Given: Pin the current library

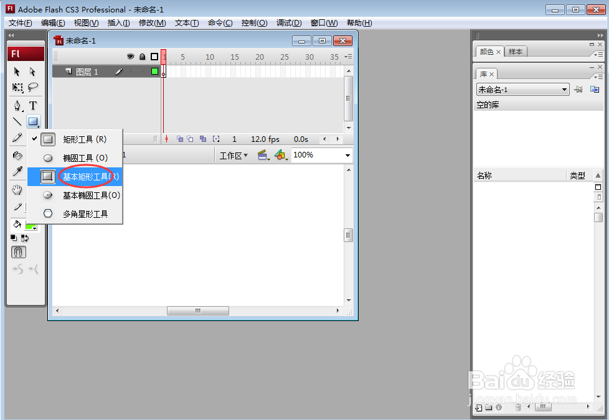Looking at the screenshot, I should [x=578, y=90].
